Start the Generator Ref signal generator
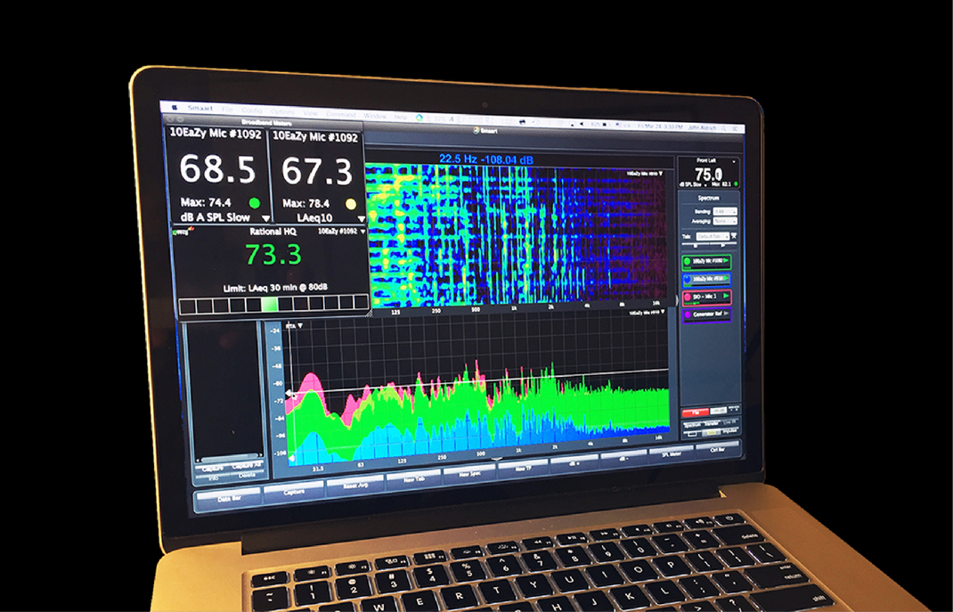 [x=726, y=314]
